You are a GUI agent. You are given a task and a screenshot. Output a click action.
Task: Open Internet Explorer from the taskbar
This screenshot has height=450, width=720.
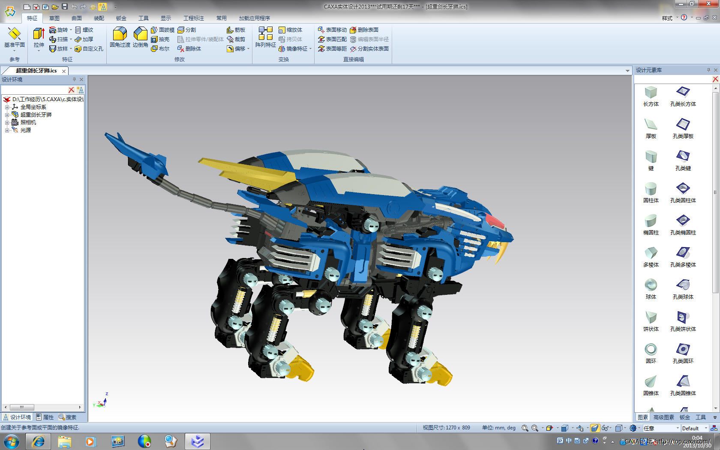click(x=38, y=441)
